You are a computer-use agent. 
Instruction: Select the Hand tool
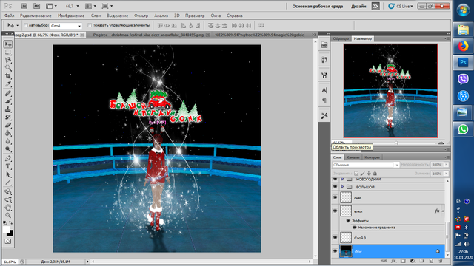point(8,208)
